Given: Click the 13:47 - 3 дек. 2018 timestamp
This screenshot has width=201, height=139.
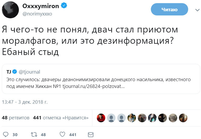Looking at the screenshot, I should point(25,102).
